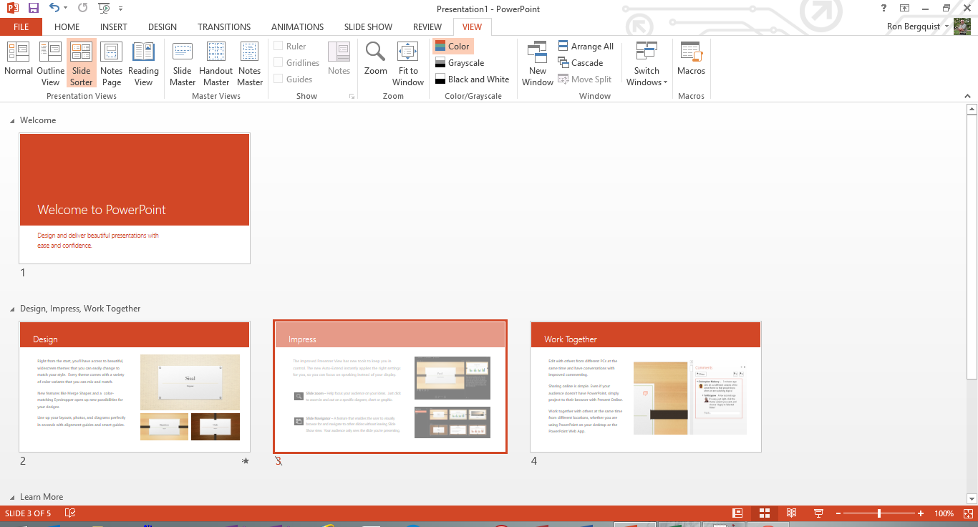Open Outline View
Viewport: 978px width, 527px height.
click(x=50, y=63)
